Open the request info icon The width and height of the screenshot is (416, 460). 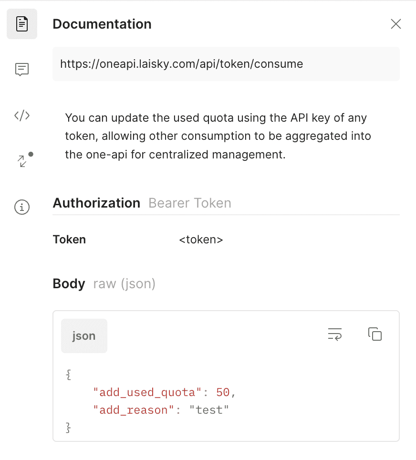22,207
